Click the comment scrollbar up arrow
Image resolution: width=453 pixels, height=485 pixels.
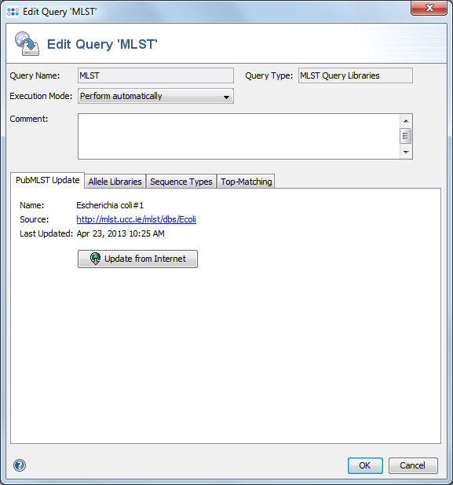[x=406, y=121]
